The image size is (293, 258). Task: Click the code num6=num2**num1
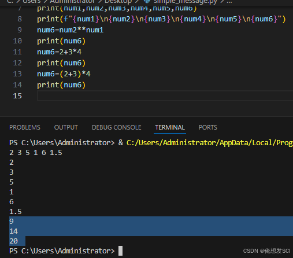(x=71, y=30)
